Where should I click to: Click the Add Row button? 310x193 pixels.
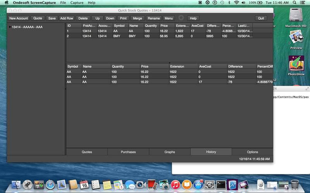coord(67,18)
